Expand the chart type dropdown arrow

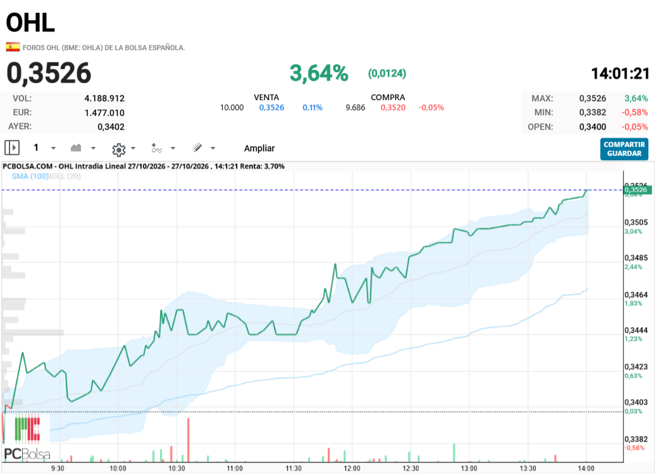(x=93, y=148)
